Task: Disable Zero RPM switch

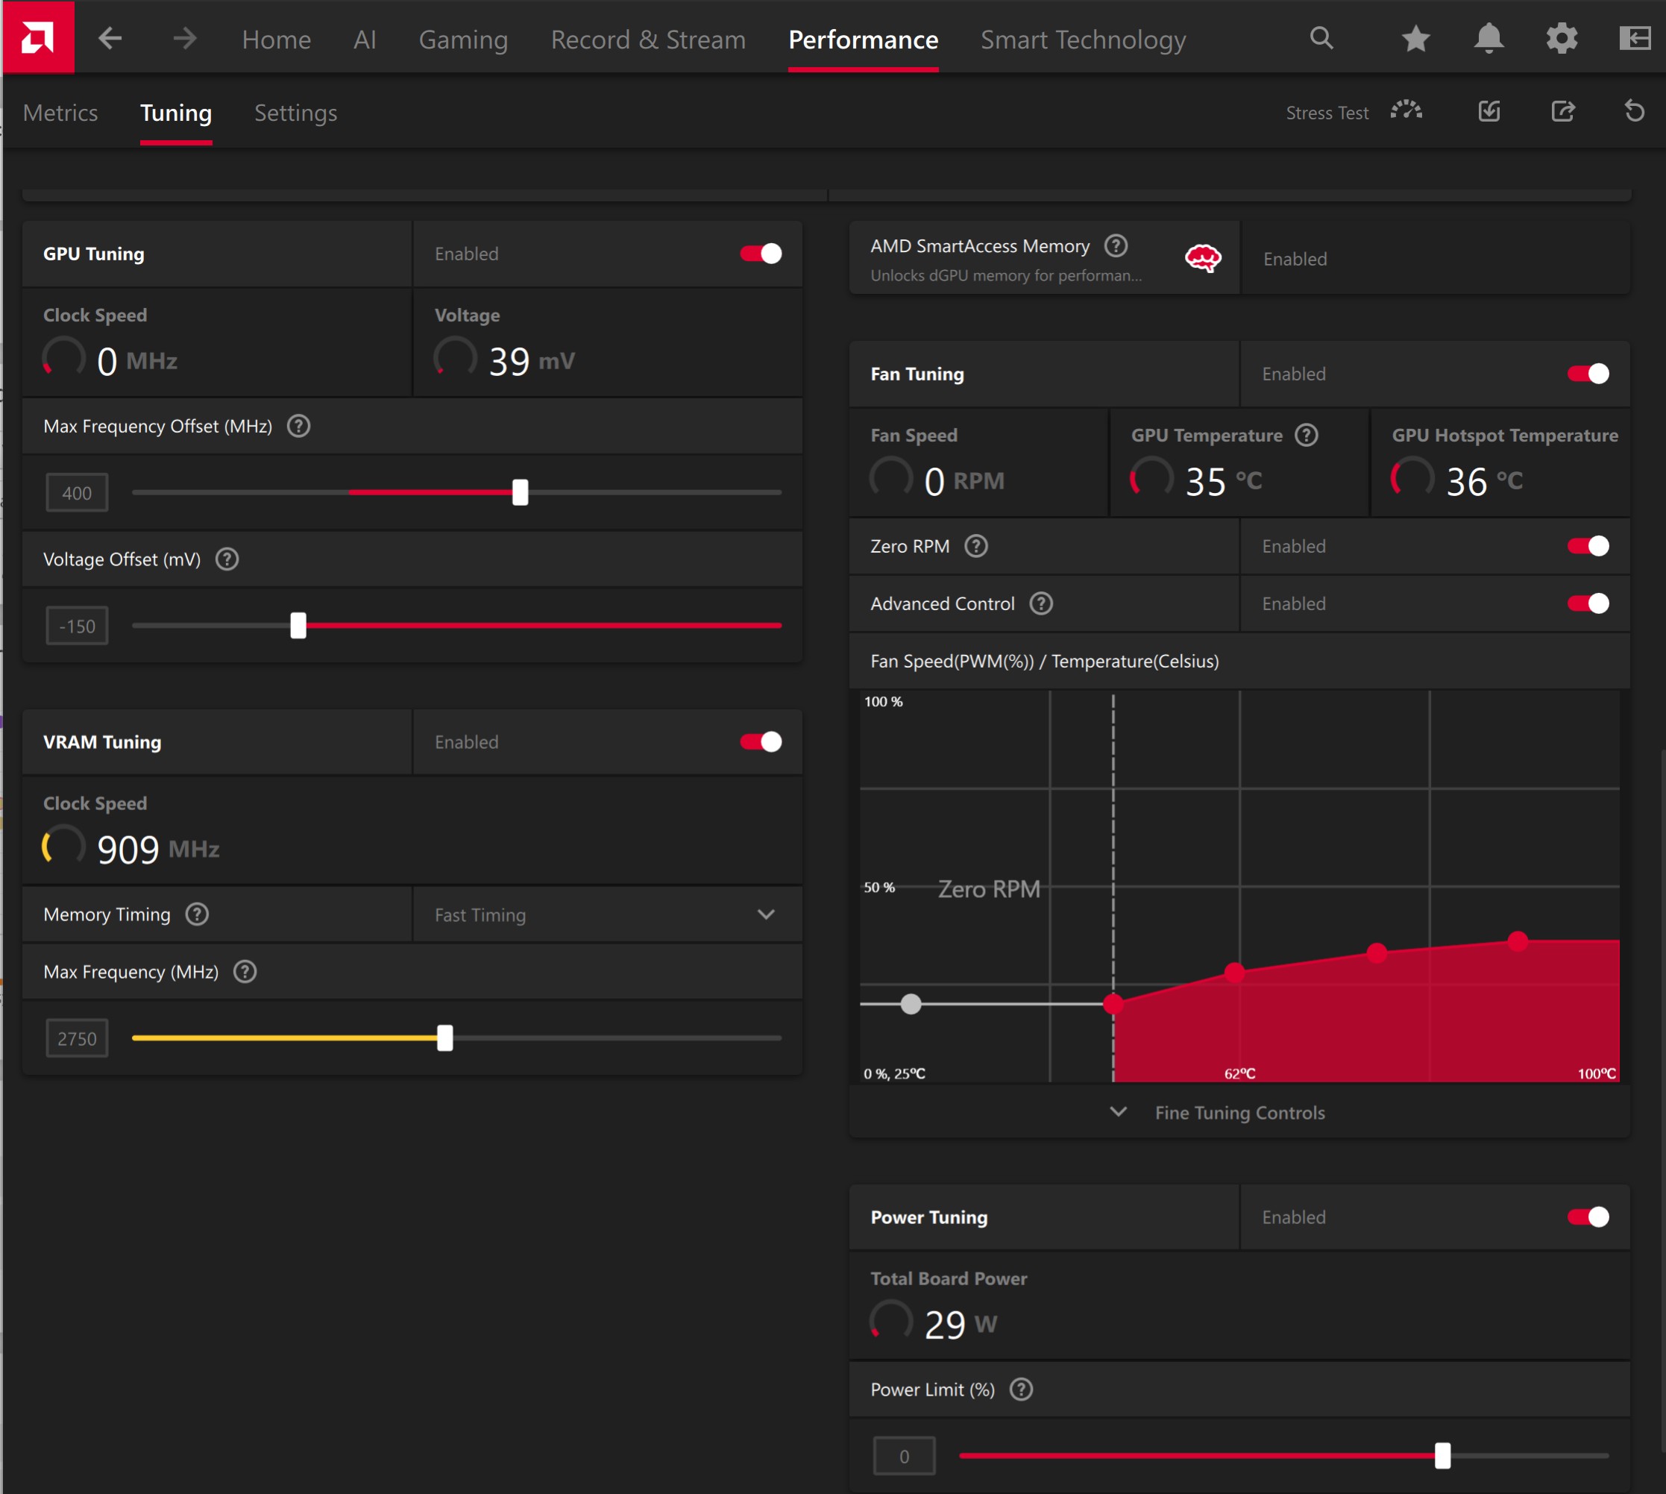Action: (1588, 546)
